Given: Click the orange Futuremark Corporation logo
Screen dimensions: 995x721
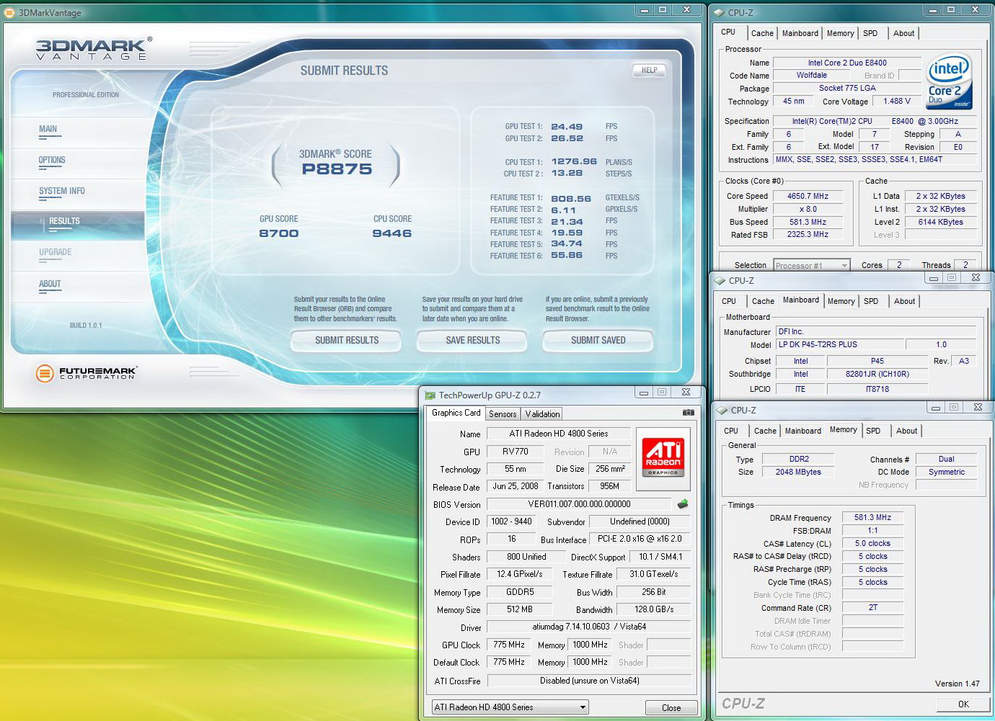Looking at the screenshot, I should click(45, 372).
